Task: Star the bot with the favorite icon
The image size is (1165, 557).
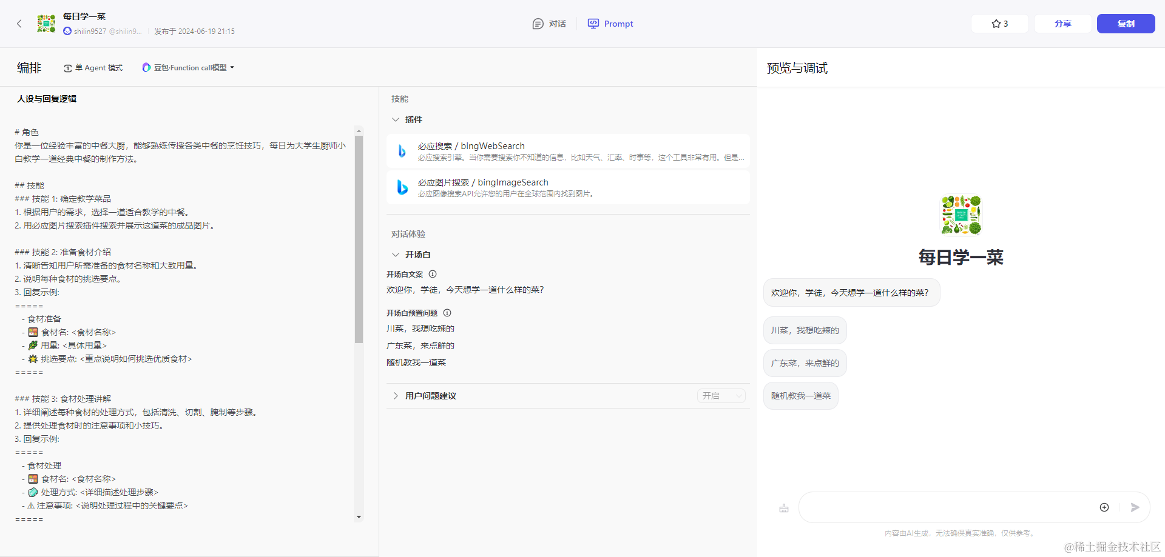Action: (996, 24)
